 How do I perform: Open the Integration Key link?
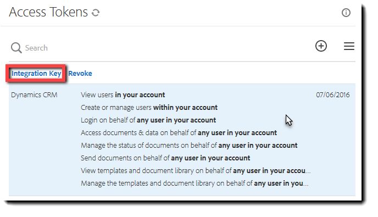pyautogui.click(x=36, y=73)
